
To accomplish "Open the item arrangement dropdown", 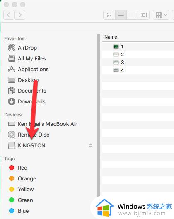I will (161, 15).
